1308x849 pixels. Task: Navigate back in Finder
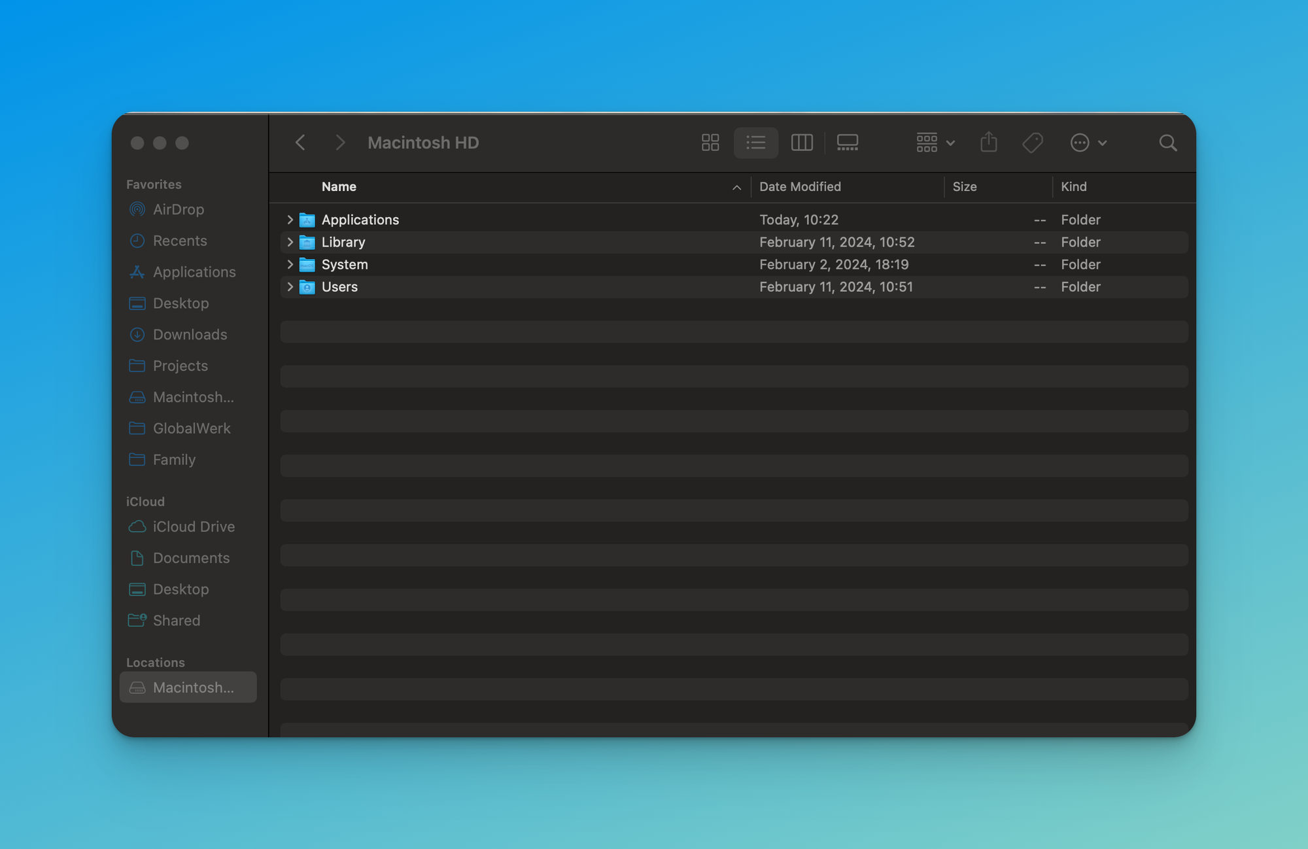coord(300,142)
